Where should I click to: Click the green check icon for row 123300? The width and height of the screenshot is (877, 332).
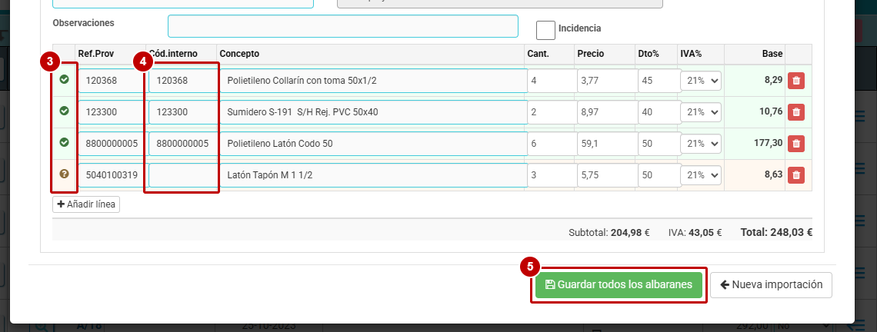tap(65, 111)
